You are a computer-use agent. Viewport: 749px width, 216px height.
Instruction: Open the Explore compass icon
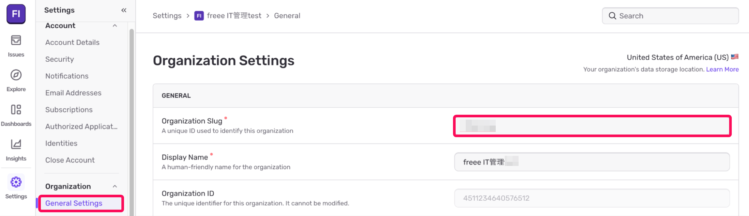(16, 75)
